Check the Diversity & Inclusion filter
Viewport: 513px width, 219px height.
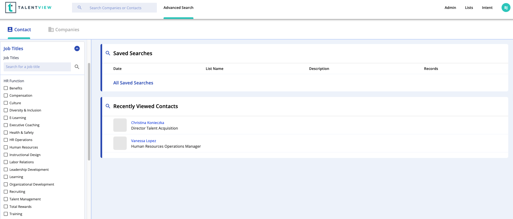[x=6, y=110]
